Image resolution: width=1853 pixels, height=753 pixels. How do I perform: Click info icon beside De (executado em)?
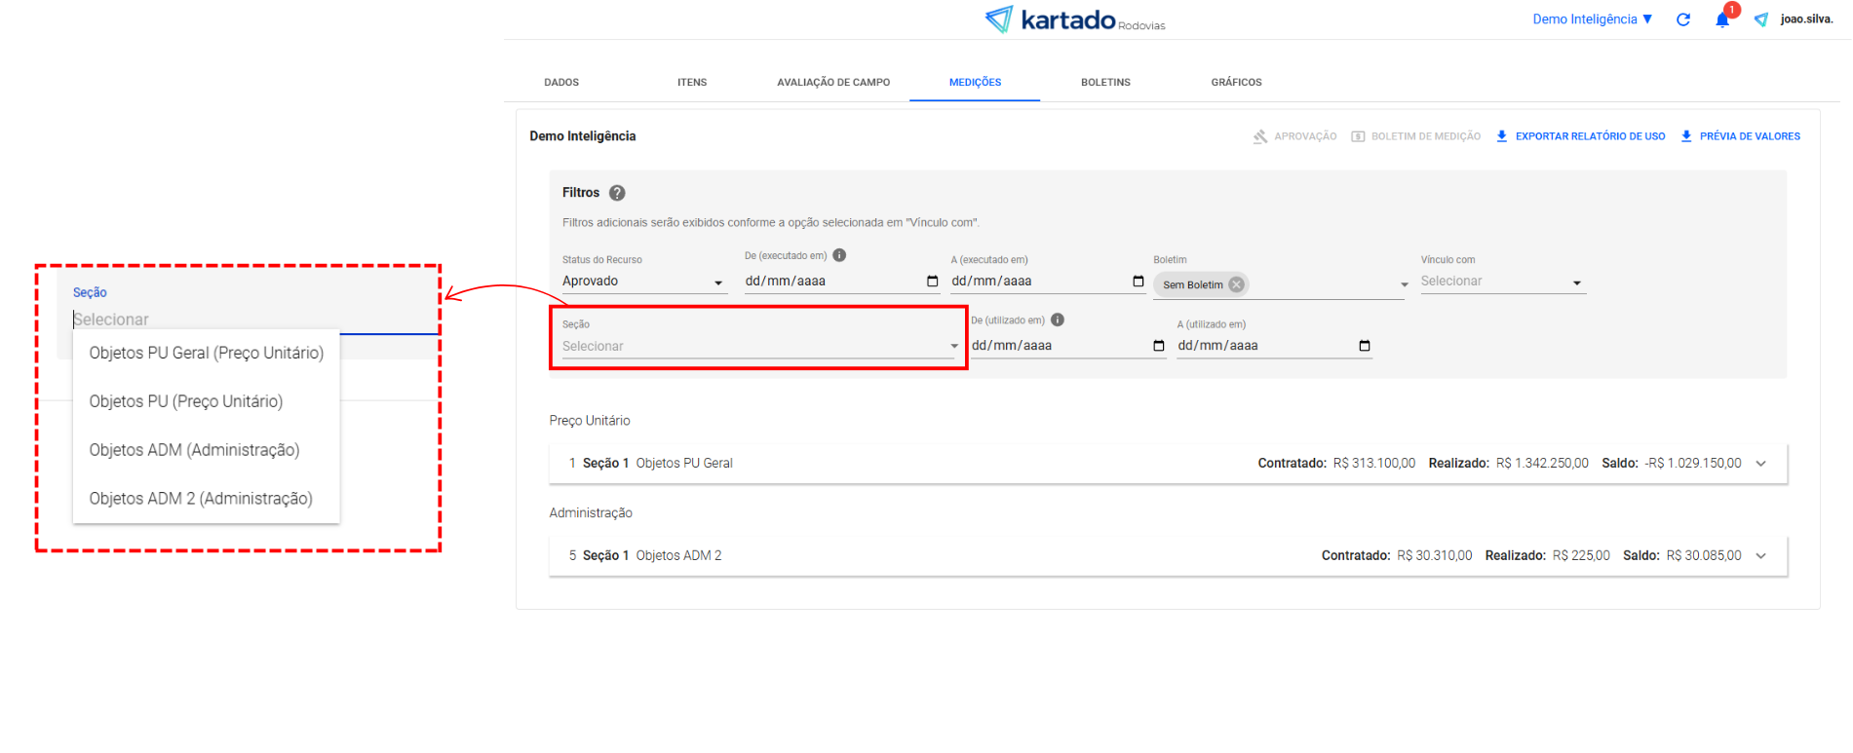[839, 255]
